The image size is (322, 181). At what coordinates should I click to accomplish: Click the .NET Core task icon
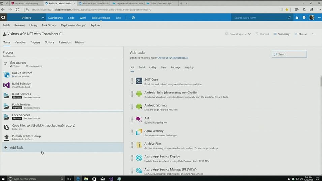139,81
